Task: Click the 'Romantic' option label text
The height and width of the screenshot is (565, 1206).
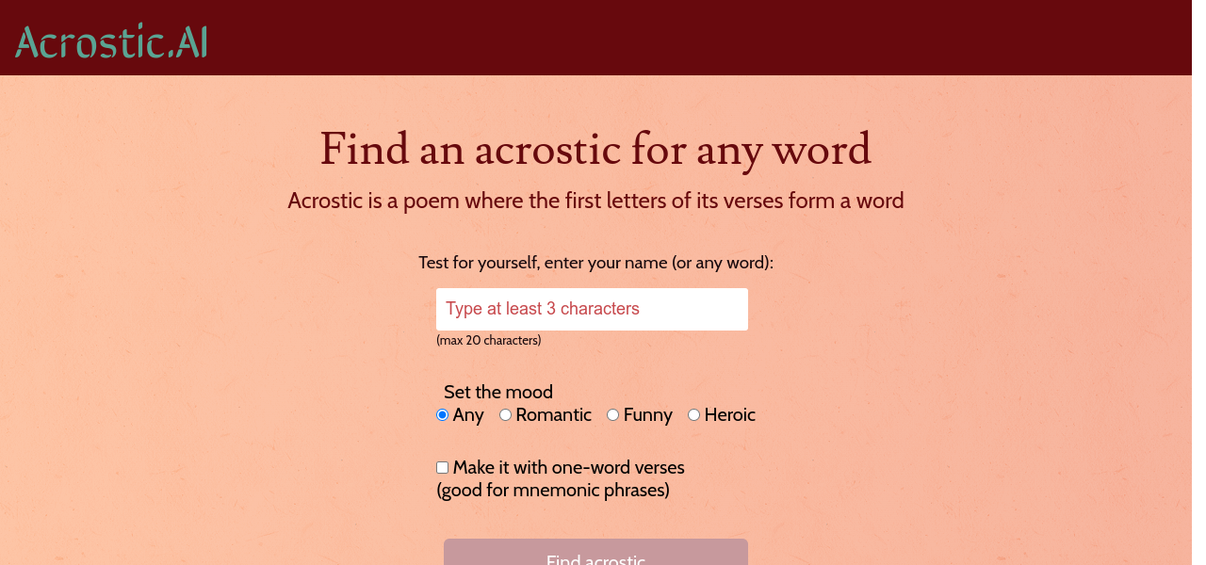Action: click(554, 415)
